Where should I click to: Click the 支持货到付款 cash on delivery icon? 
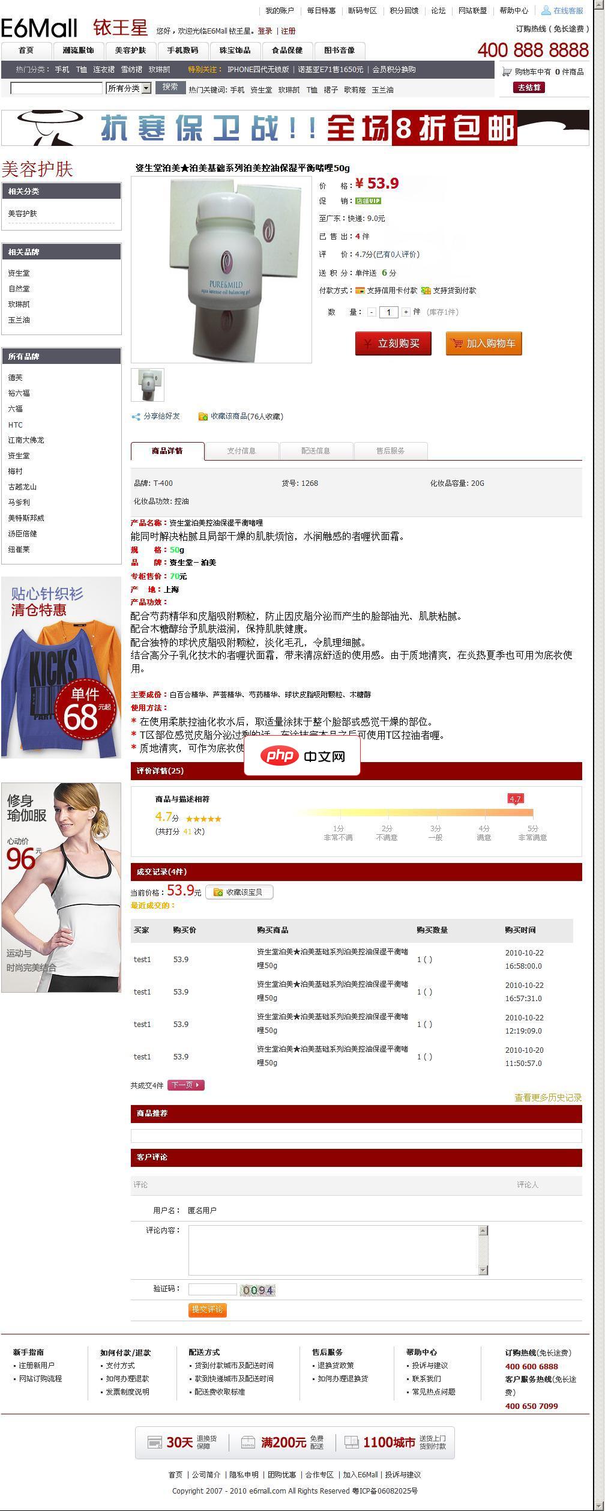pyautogui.click(x=426, y=291)
